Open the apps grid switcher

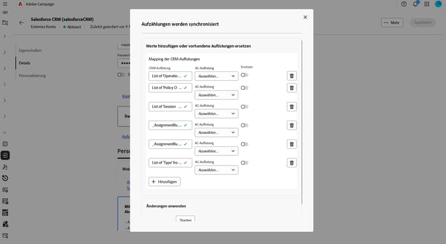click(x=426, y=4)
